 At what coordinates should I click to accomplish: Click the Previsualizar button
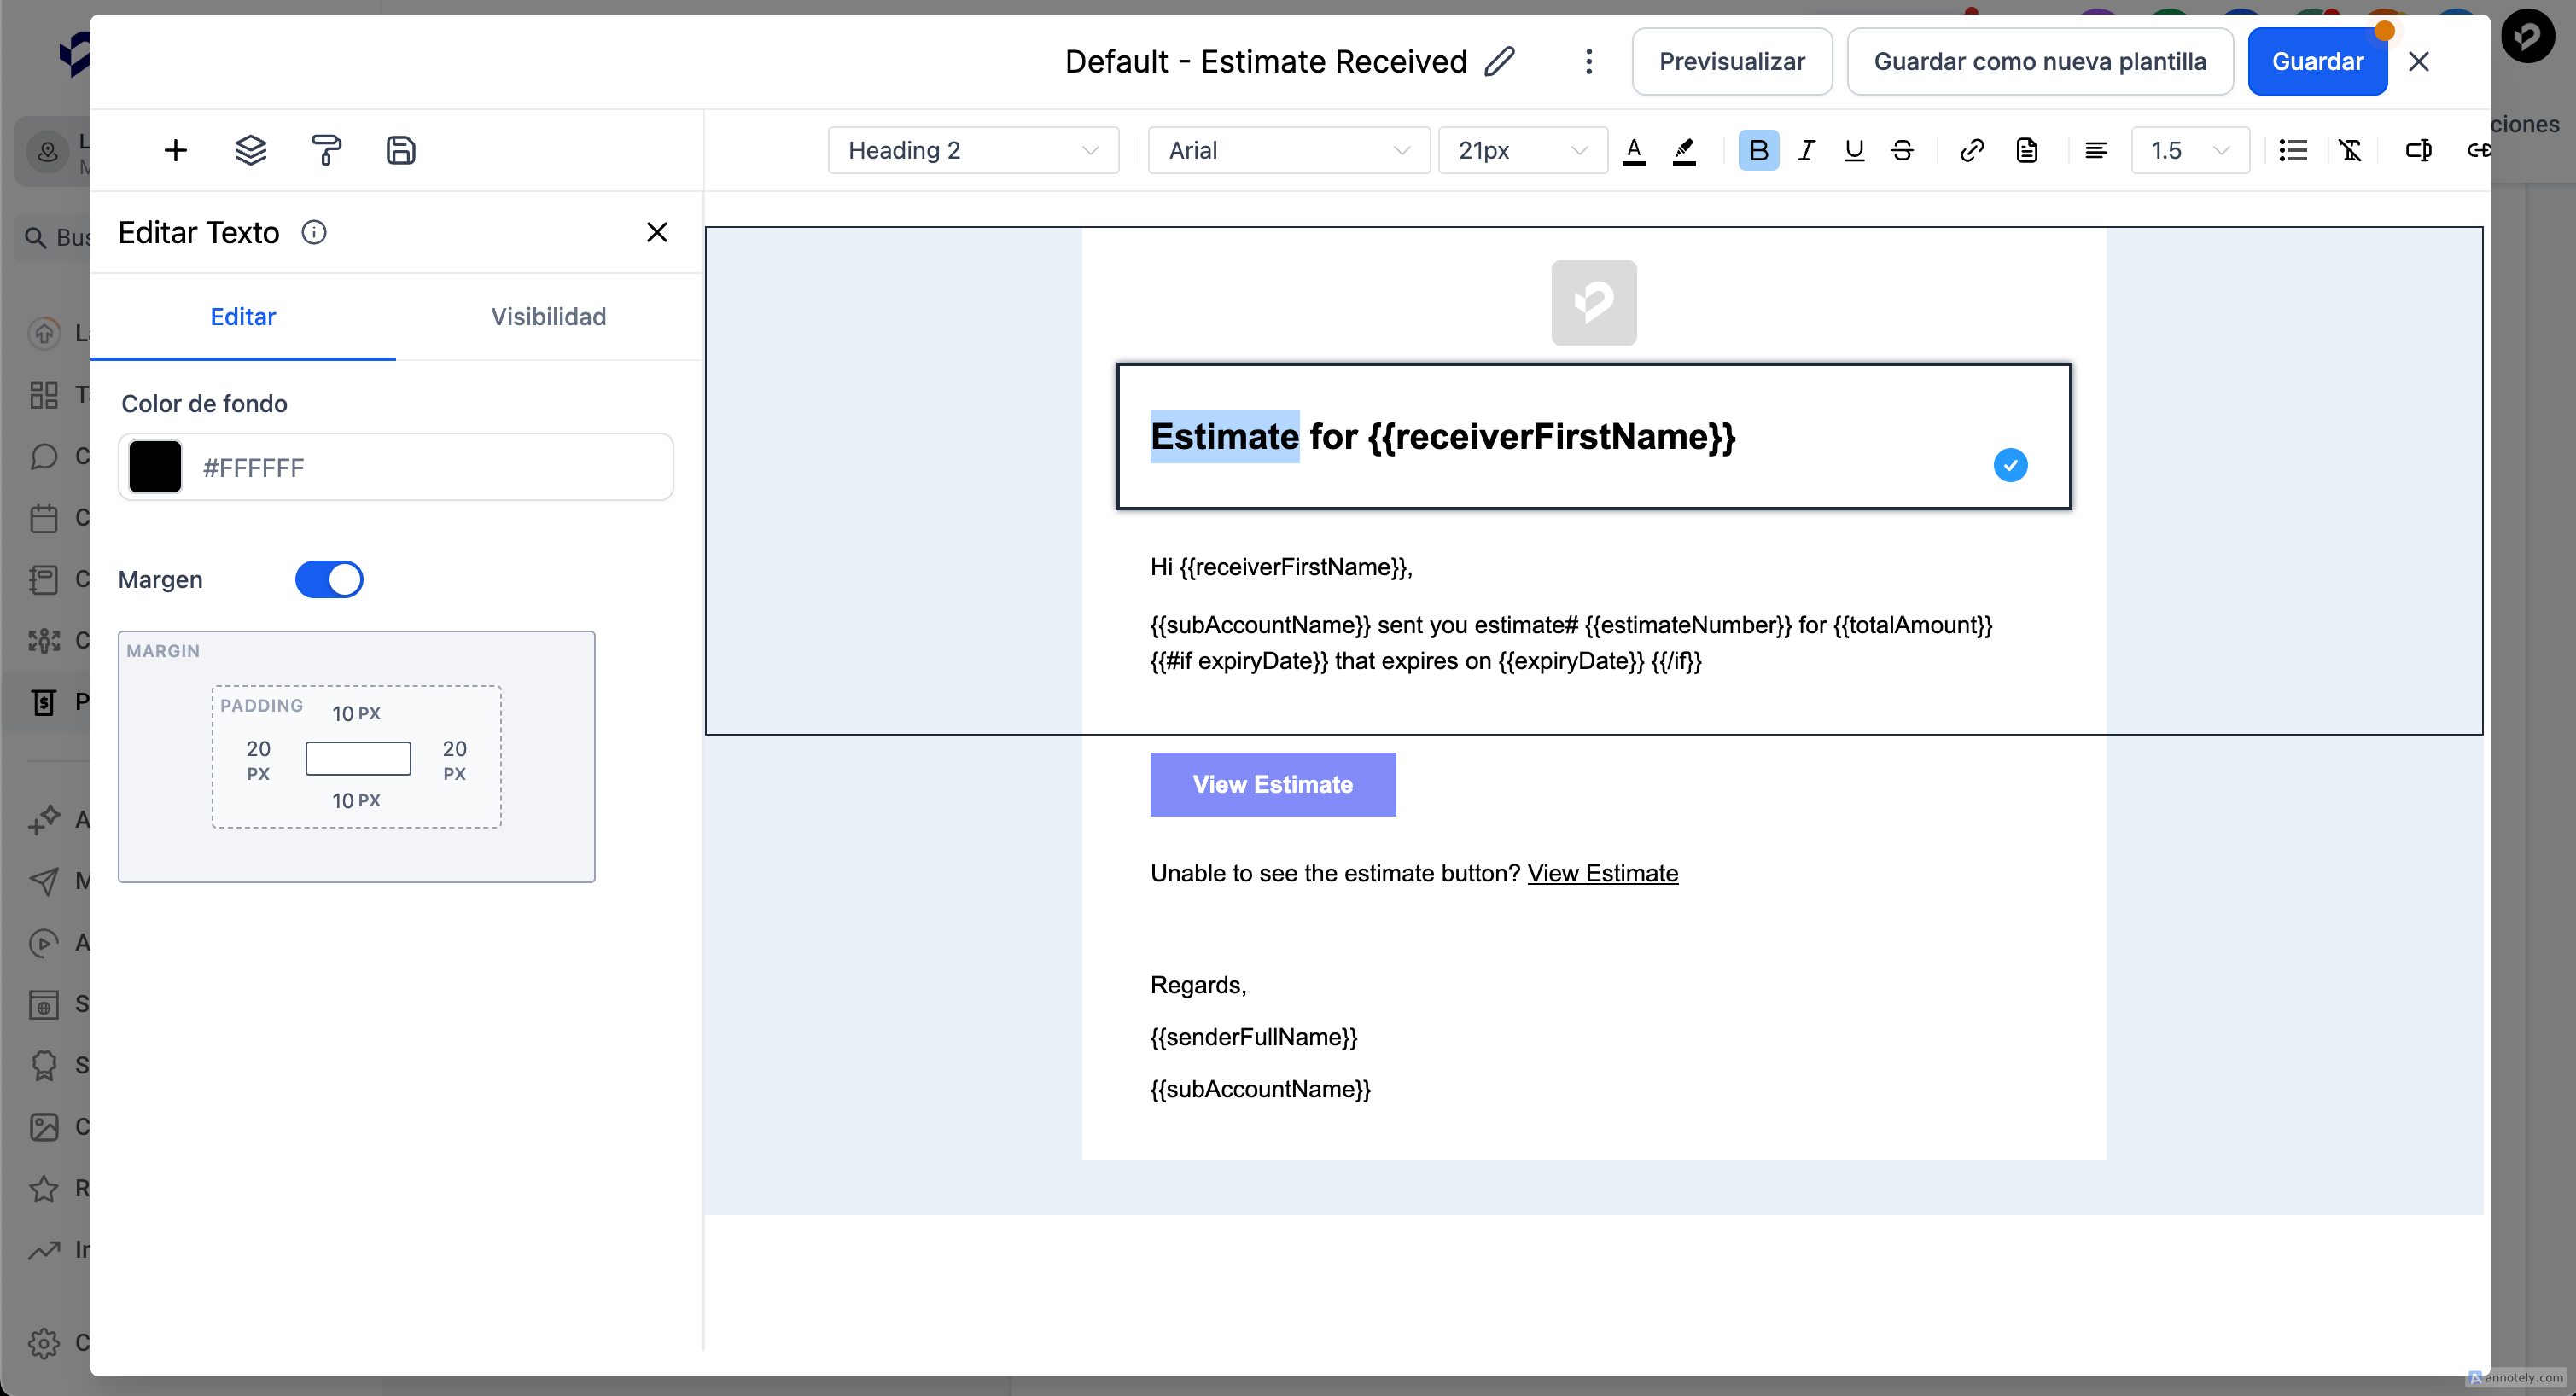1731,61
